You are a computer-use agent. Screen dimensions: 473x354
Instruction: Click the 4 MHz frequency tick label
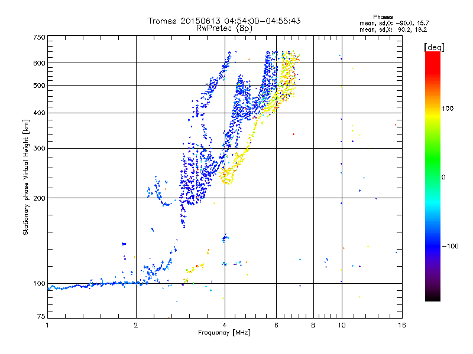pyautogui.click(x=225, y=325)
